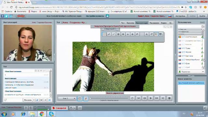Open the Подключен status dropdown
The width and height of the screenshot is (208, 117).
click(191, 71)
